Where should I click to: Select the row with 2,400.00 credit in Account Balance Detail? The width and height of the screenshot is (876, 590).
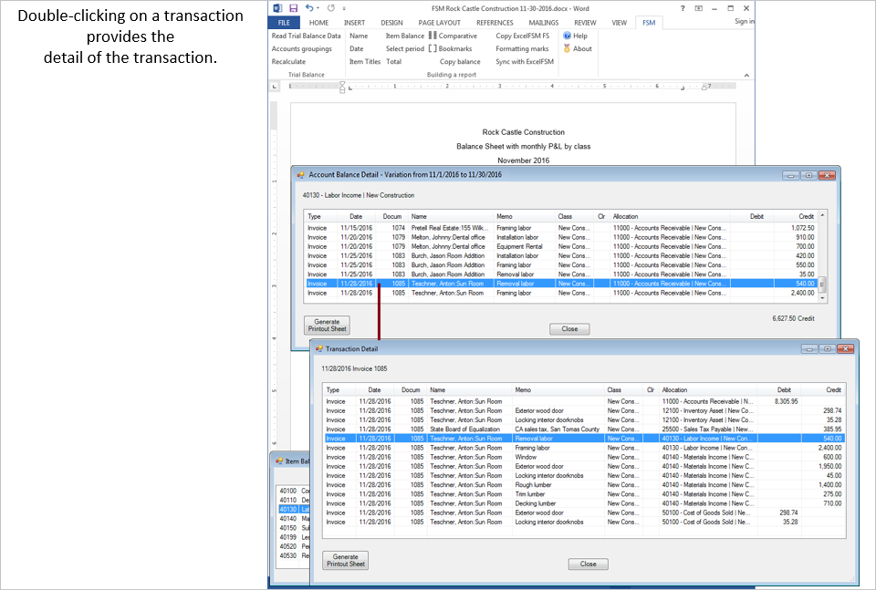coord(561,293)
